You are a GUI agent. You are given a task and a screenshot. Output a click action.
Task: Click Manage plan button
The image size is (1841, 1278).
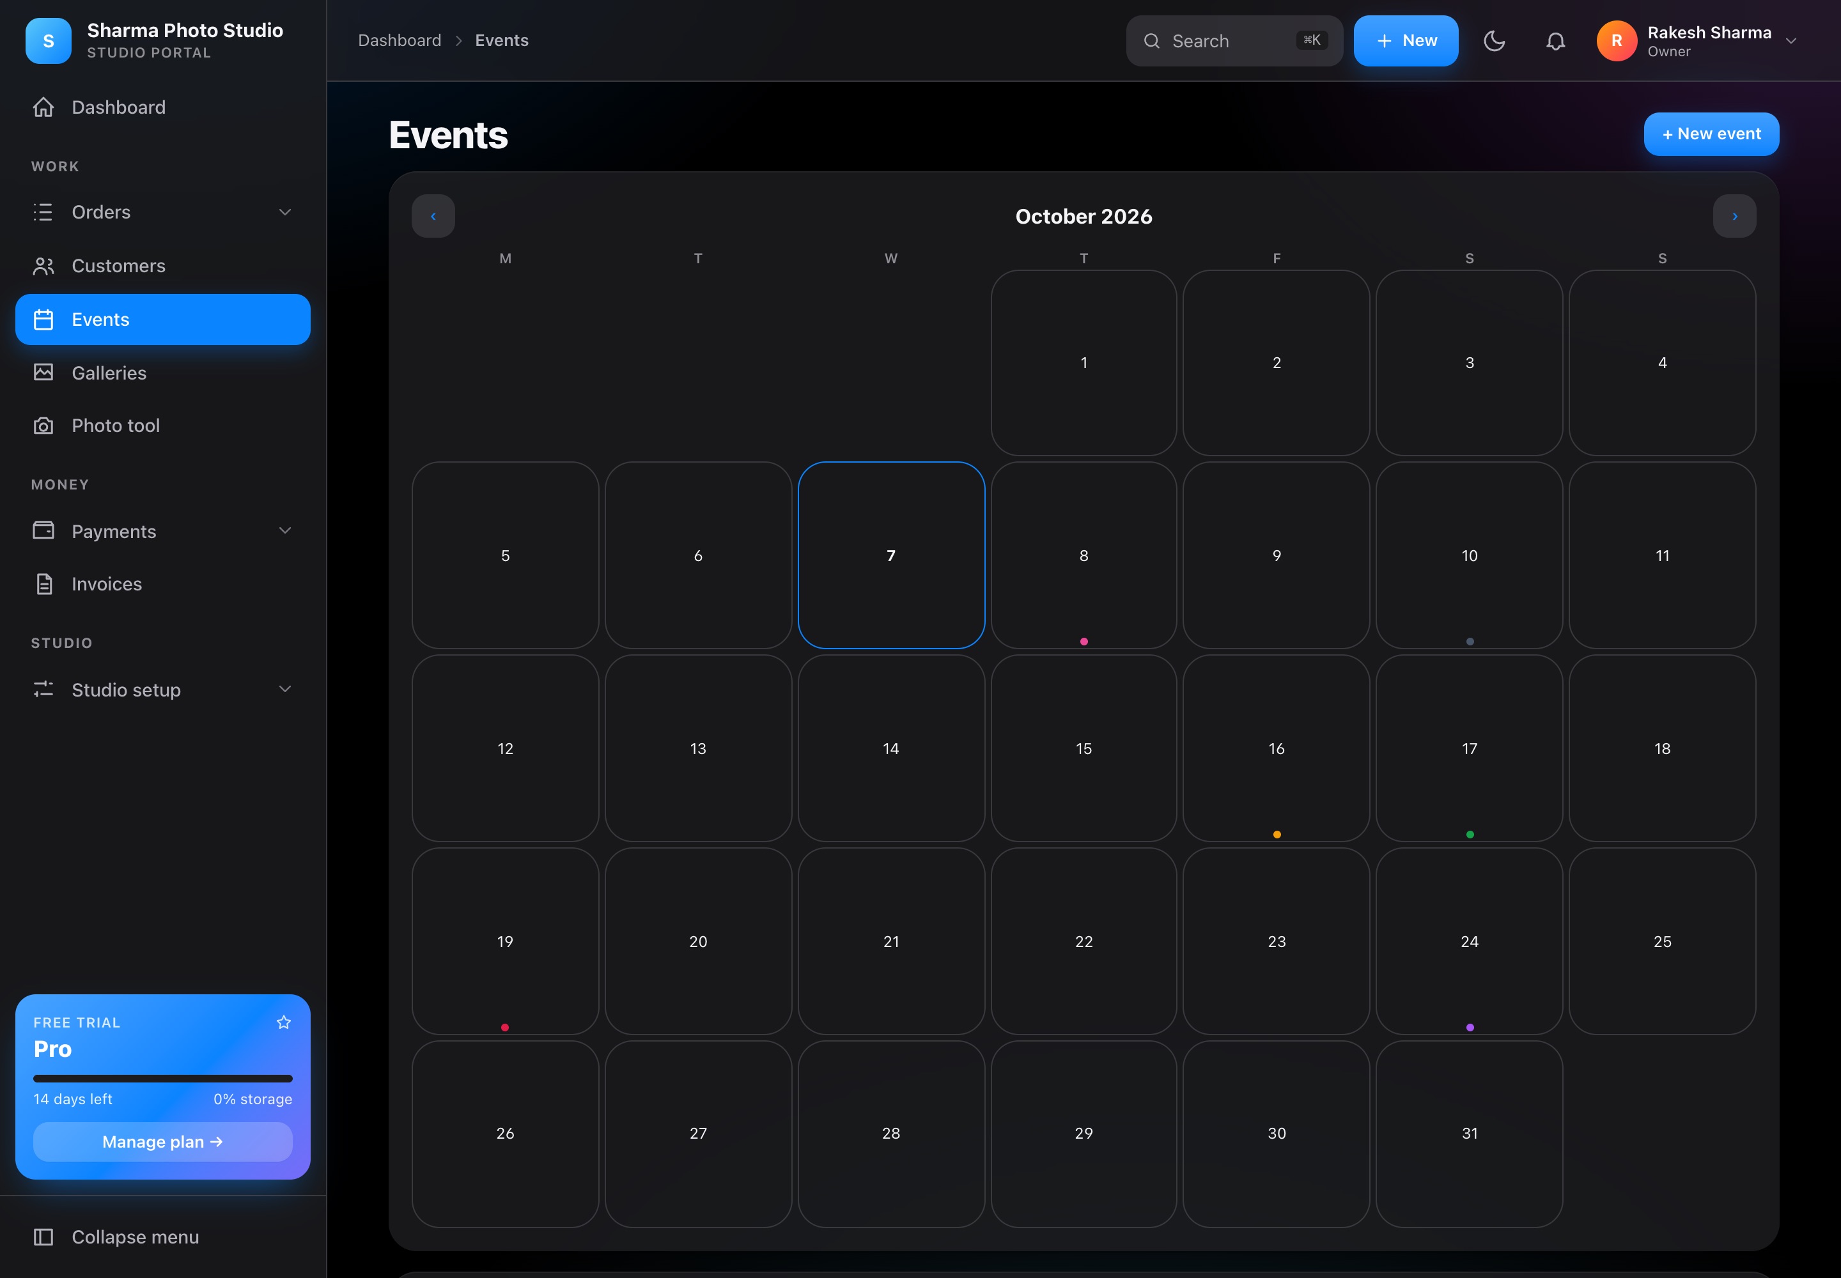pos(162,1142)
